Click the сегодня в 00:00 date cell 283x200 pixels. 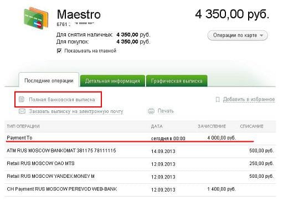point(168,139)
